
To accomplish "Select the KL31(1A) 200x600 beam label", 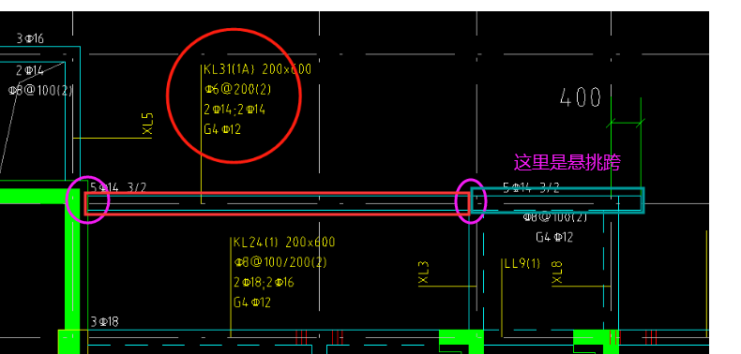I will coord(258,69).
